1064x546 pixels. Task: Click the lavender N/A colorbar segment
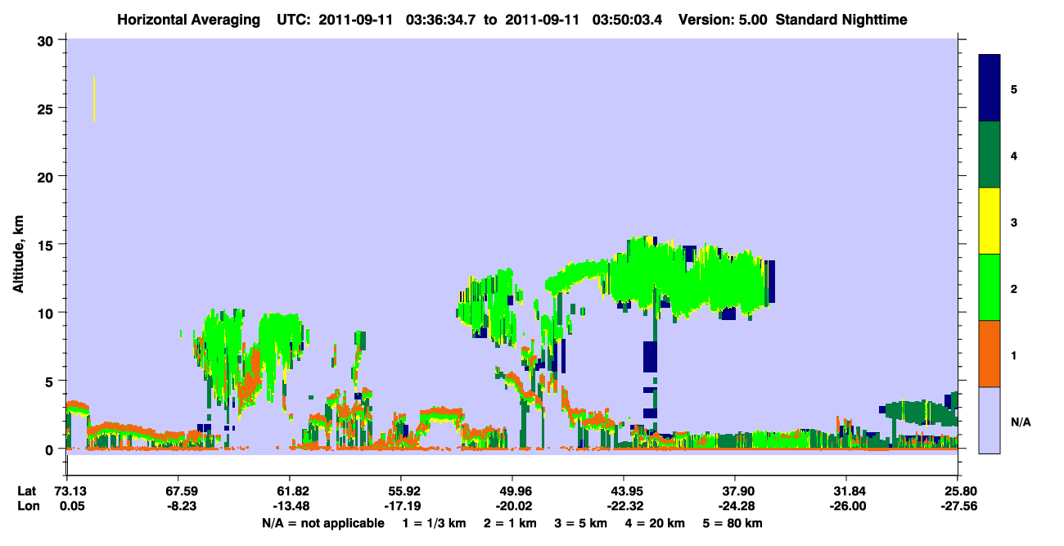(990, 420)
